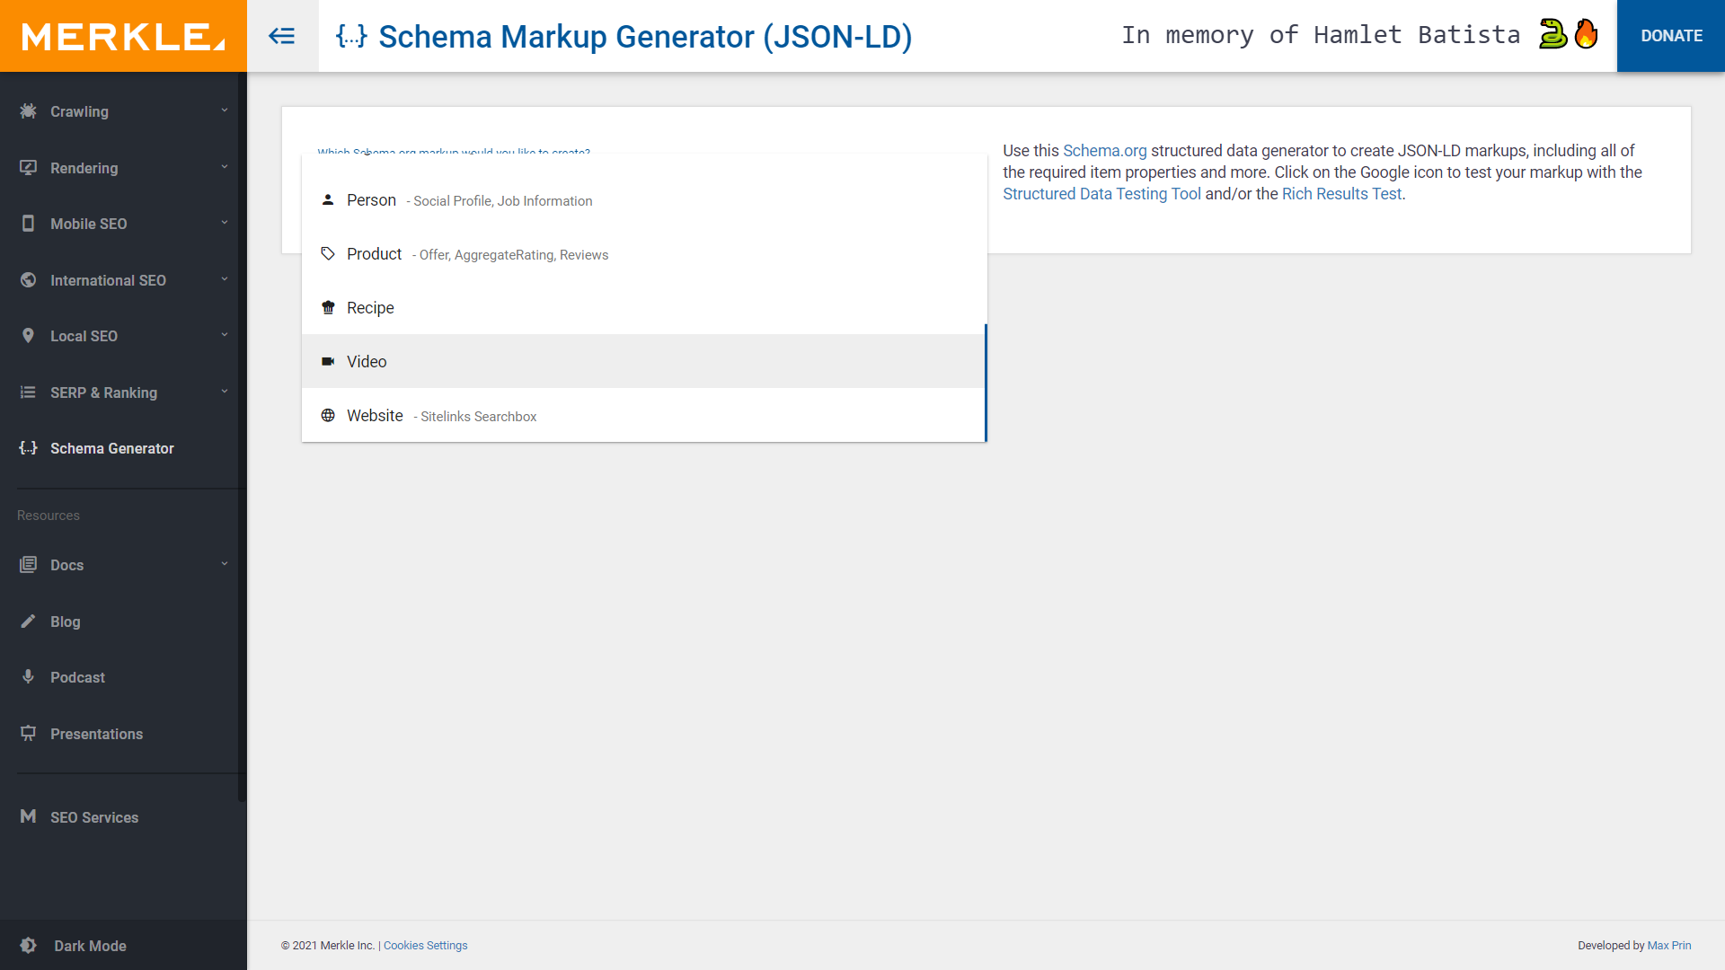Viewport: 1725px width, 970px height.
Task: Click the Merkle logo
Action: point(123,36)
